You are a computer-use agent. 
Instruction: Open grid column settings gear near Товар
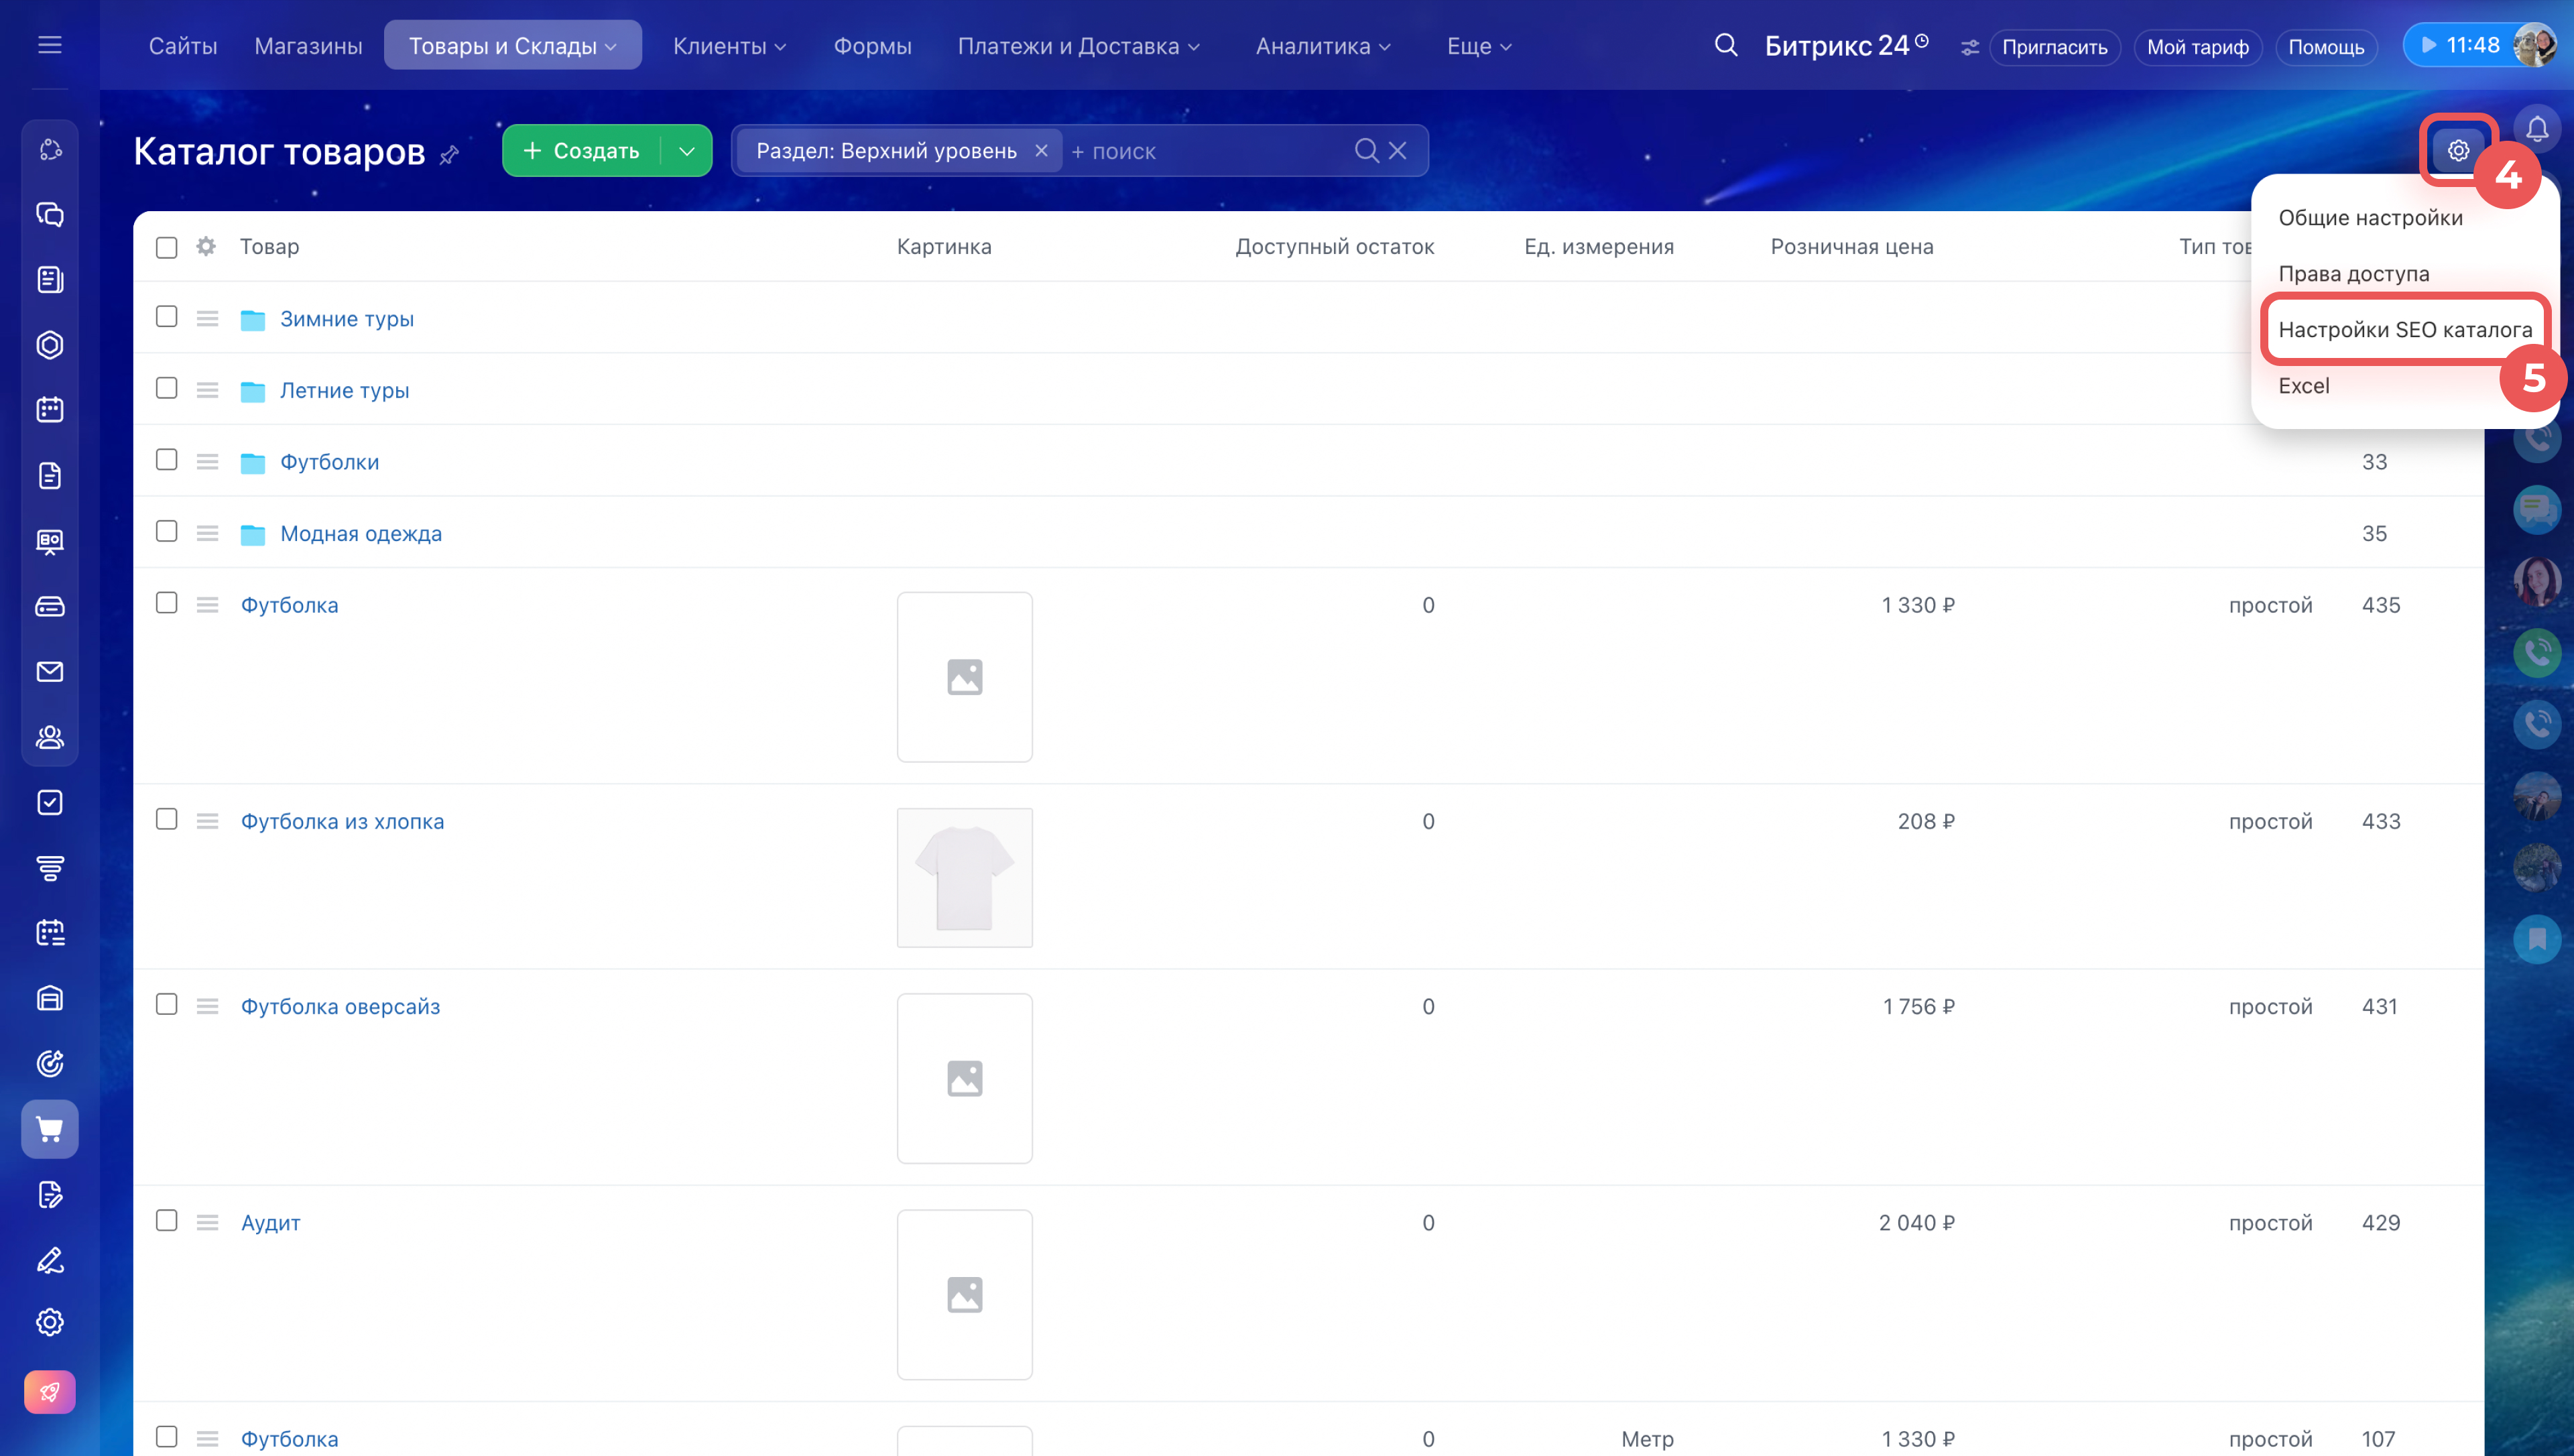(206, 247)
